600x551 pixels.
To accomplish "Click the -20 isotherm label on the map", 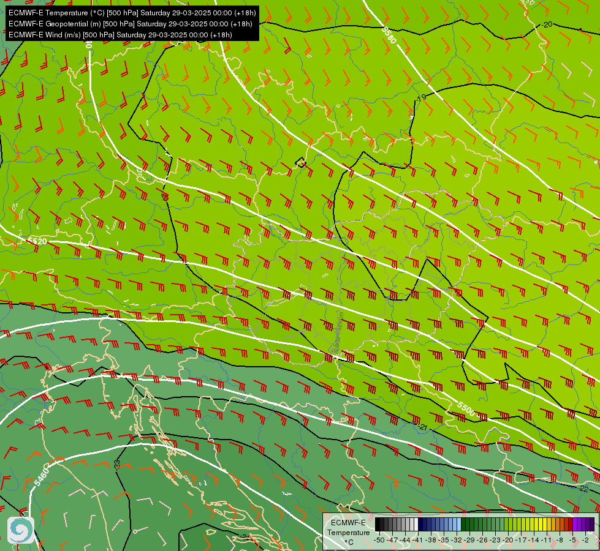I will point(547,24).
